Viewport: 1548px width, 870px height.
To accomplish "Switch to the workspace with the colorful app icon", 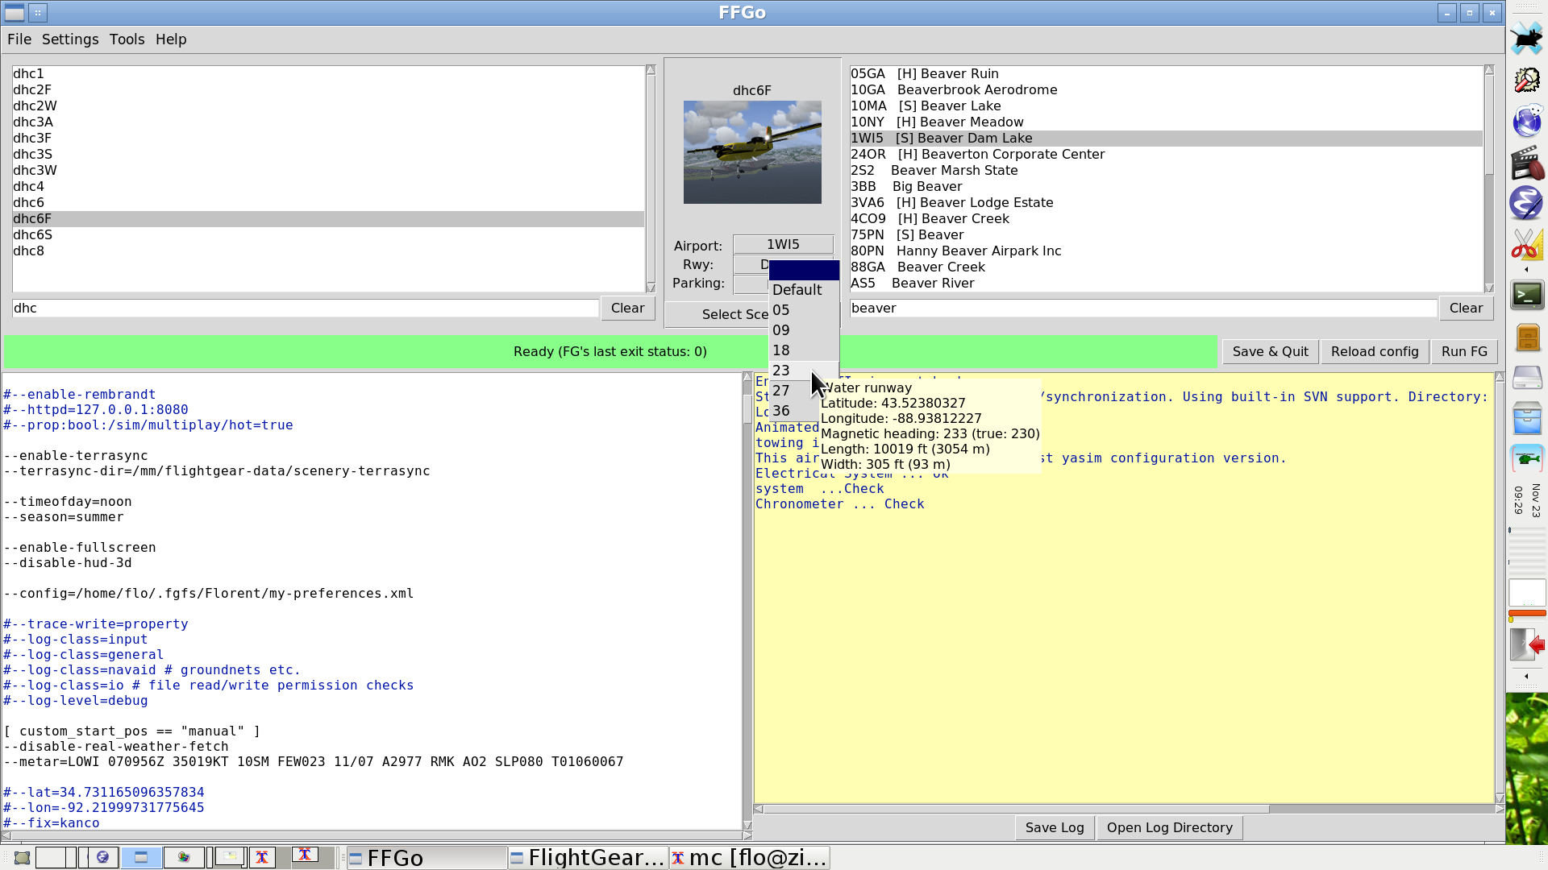I will (x=185, y=857).
